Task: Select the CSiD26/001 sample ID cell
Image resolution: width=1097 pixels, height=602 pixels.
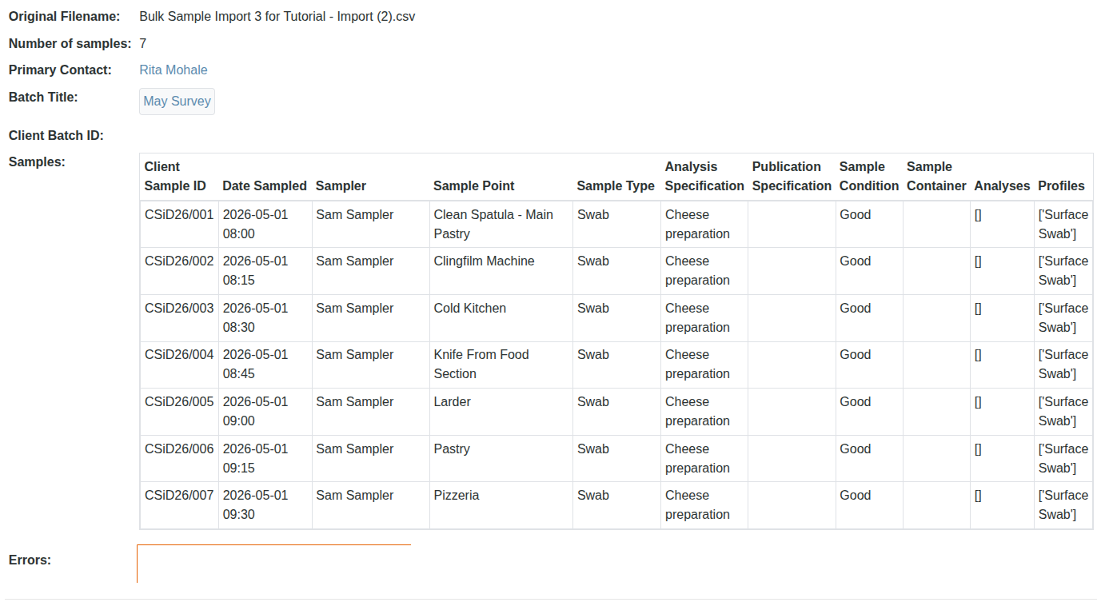Action: (179, 215)
